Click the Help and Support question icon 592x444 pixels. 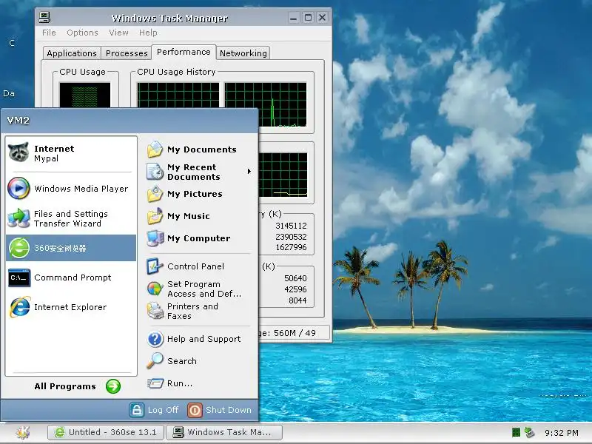(x=155, y=339)
